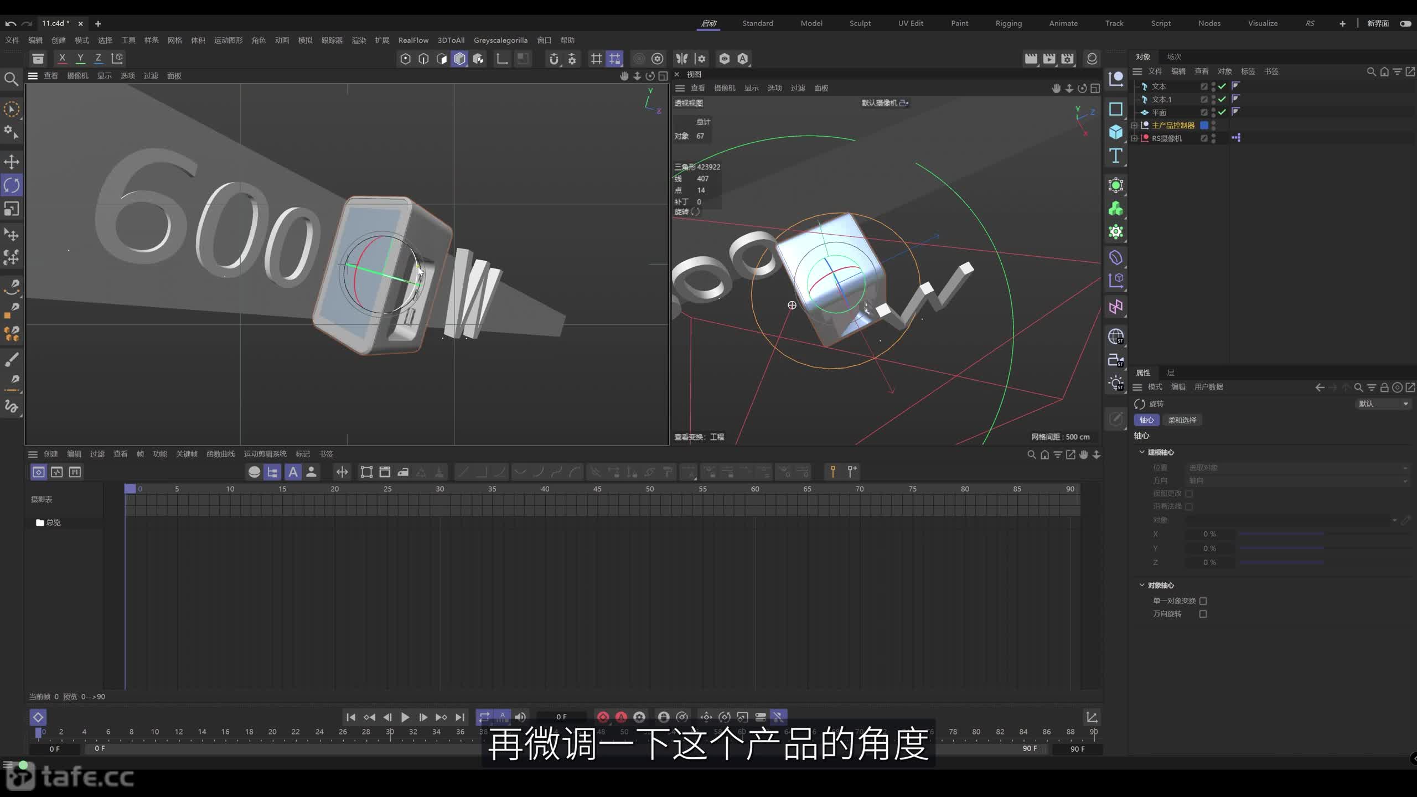
Task: Select the Move tool in left toolbar
Action: pos(12,162)
